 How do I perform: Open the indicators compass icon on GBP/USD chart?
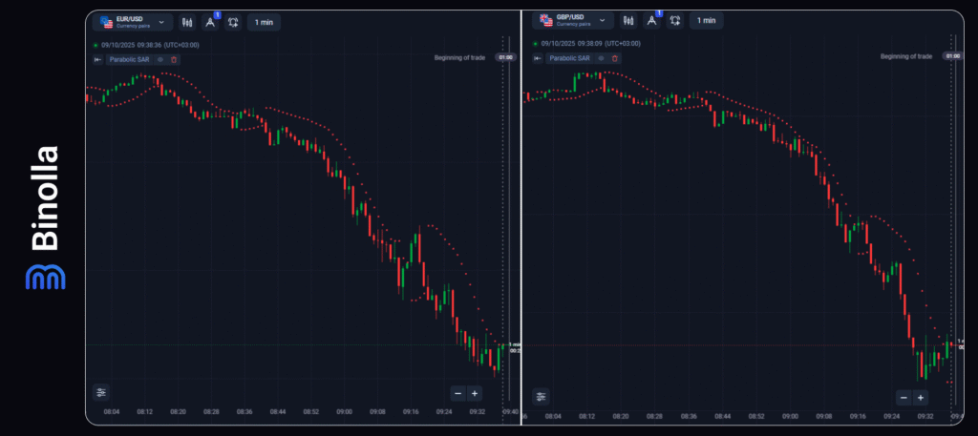click(x=653, y=21)
